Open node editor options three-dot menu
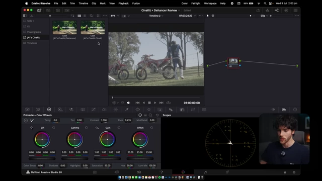The width and height of the screenshot is (322, 181). point(297,16)
